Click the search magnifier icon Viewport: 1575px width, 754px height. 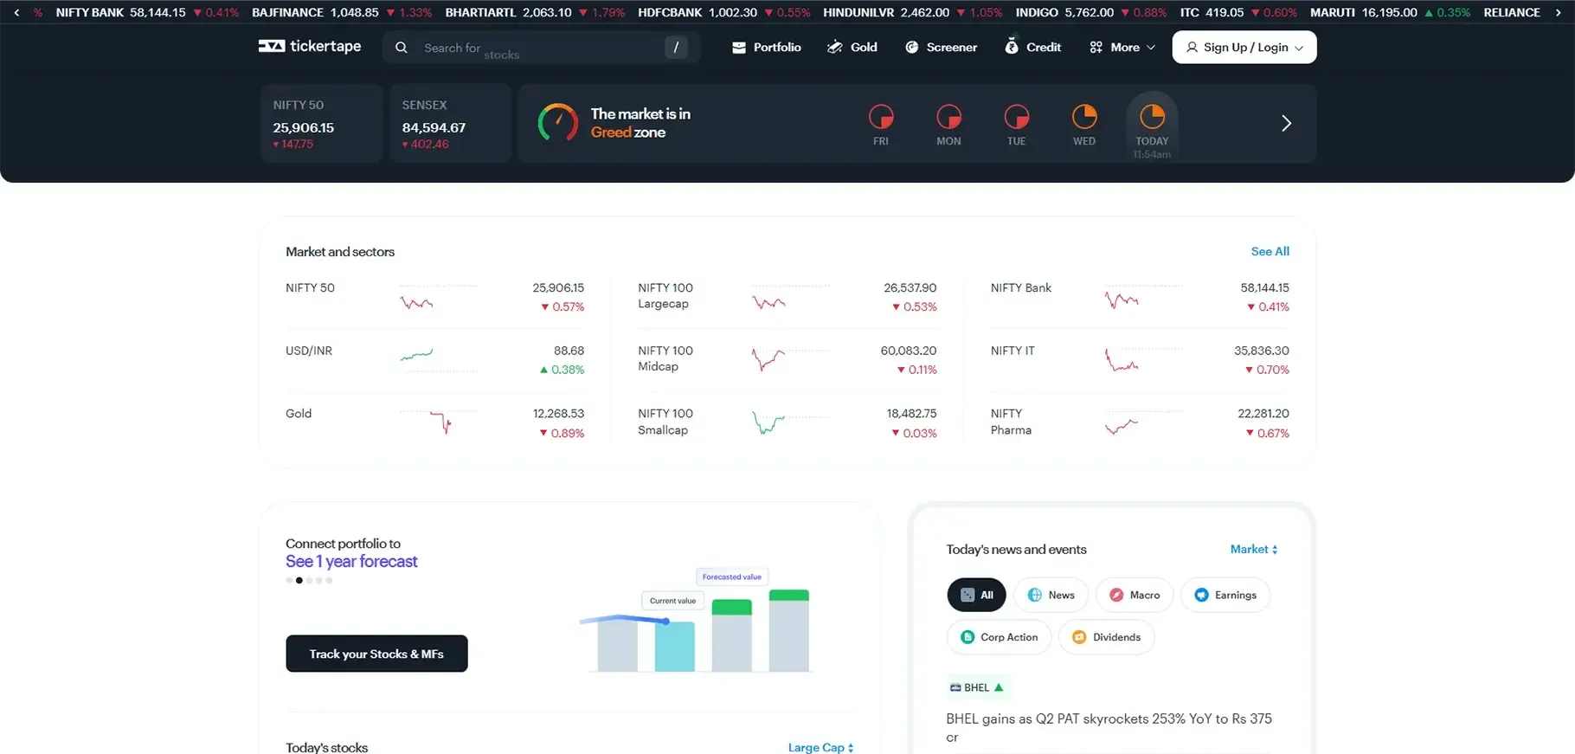(x=402, y=48)
